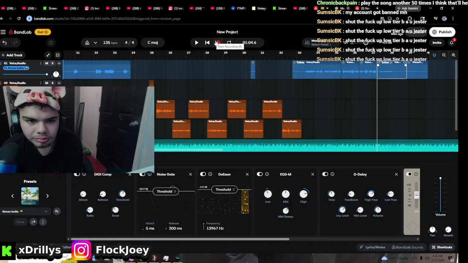Adjust the track 01 volume slider
This screenshot has width=468, height=263.
(26, 75)
